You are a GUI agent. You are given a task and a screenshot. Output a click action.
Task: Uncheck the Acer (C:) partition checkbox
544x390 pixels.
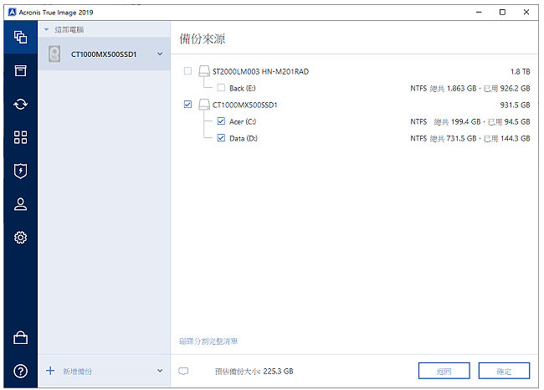[x=221, y=121]
